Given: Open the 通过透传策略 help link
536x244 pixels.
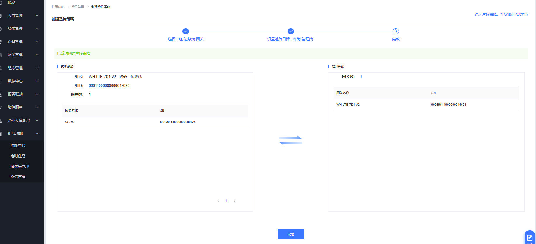Looking at the screenshot, I should click(x=501, y=14).
